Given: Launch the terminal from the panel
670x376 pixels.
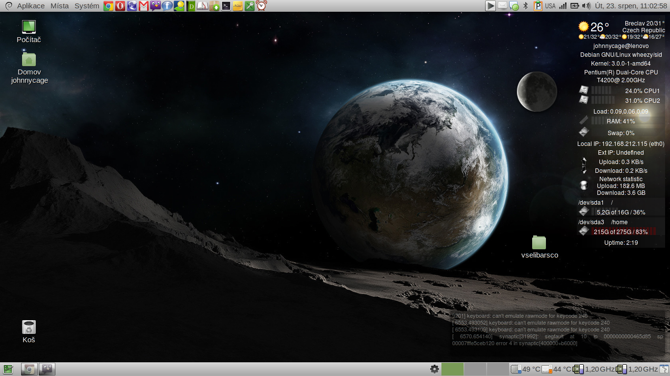Looking at the screenshot, I should tap(226, 6).
